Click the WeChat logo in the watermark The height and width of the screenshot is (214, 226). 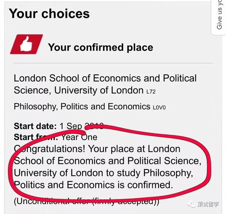191,204
